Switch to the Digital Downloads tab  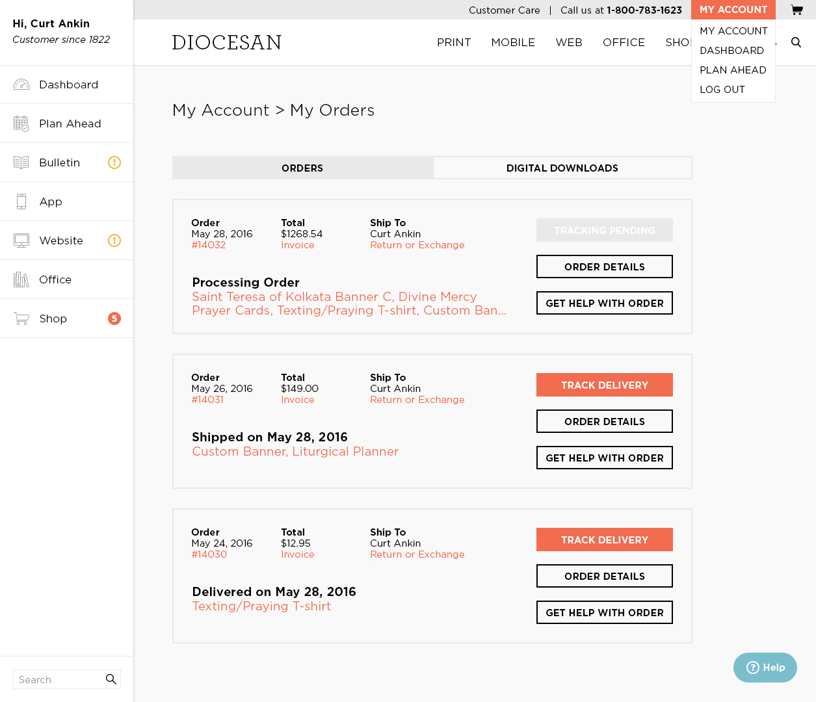(x=562, y=168)
